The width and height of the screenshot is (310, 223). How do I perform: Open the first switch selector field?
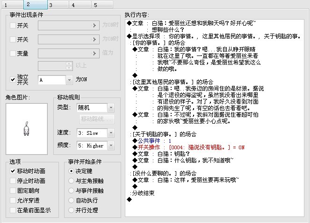(69, 25)
